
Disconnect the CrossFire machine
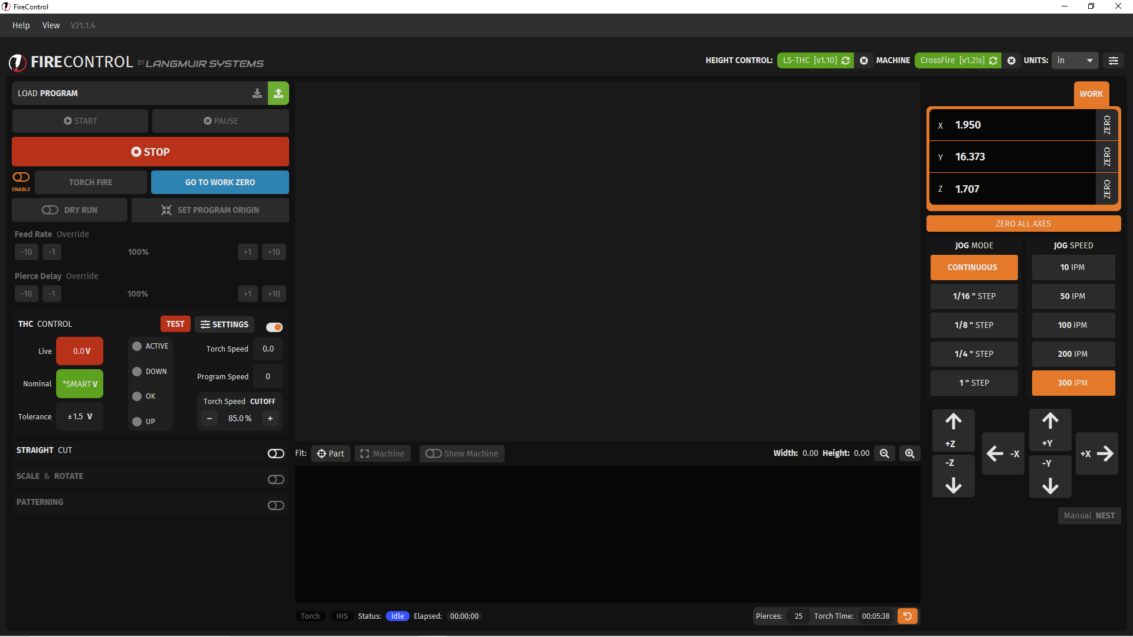pos(1011,61)
